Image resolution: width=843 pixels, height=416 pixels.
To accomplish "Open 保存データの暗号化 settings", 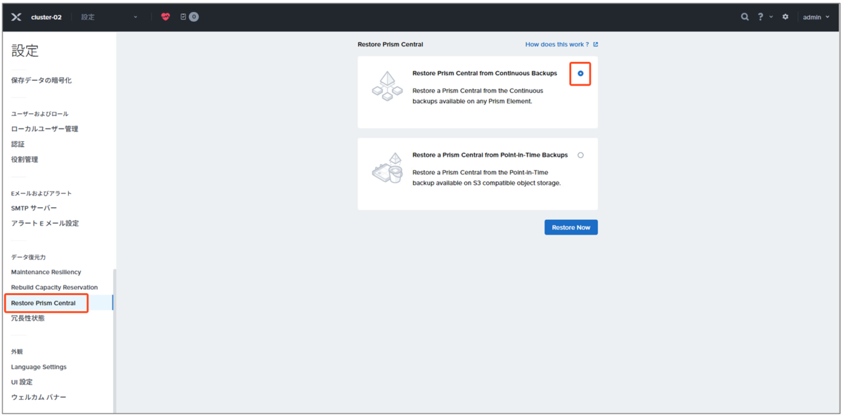I will (41, 80).
